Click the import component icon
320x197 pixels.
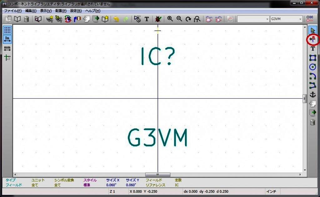tap(86, 19)
